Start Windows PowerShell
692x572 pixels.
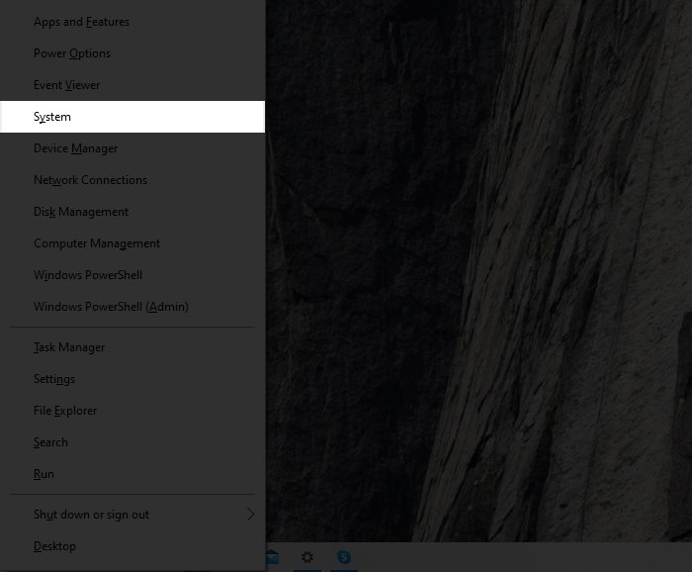pos(88,275)
